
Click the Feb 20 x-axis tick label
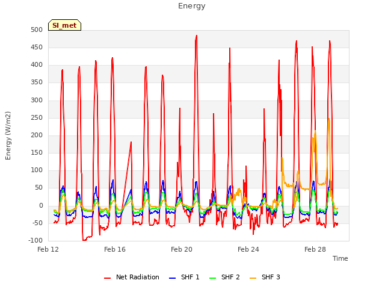coord(182,249)
